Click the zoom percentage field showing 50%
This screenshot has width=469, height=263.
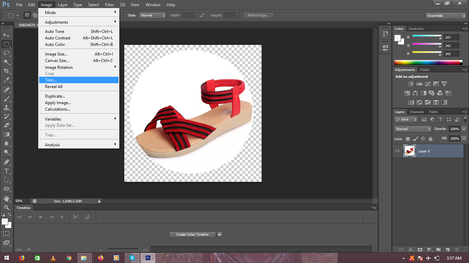pos(22,201)
